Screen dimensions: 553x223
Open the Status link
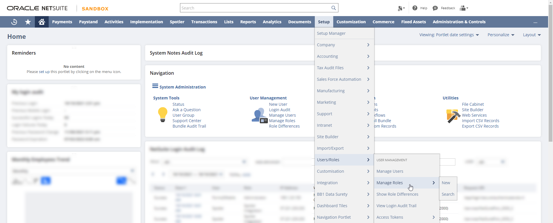click(178, 104)
